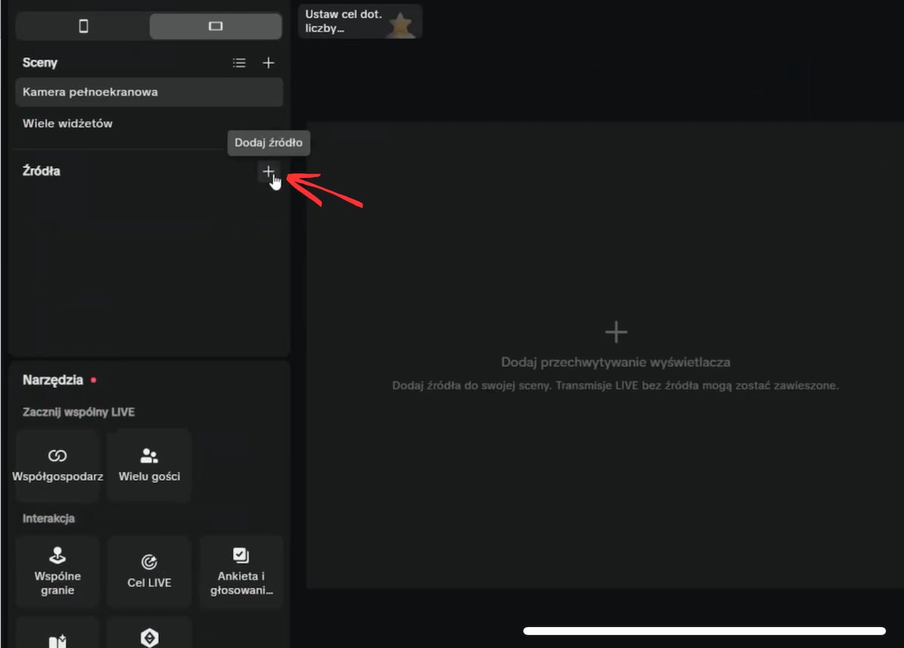Open the Wielu gości multi-guest tool

coord(149,465)
